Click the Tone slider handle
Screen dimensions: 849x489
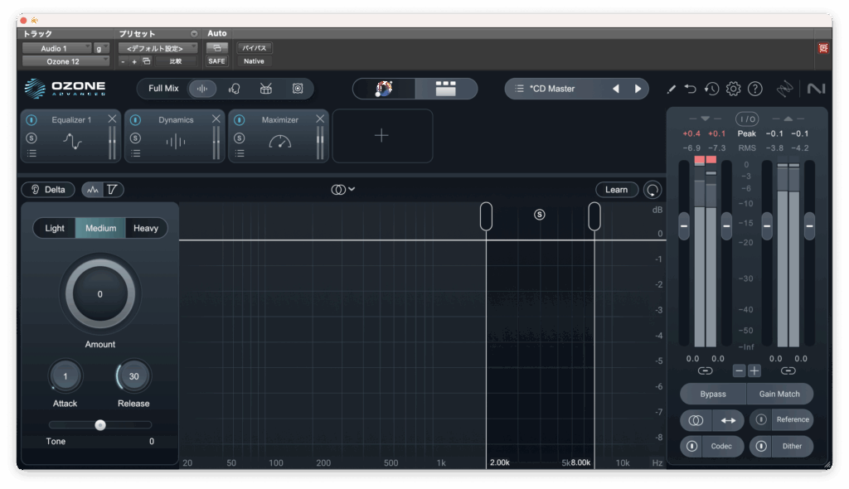tap(100, 425)
